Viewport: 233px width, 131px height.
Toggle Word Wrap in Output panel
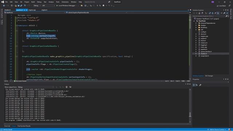click(70, 87)
